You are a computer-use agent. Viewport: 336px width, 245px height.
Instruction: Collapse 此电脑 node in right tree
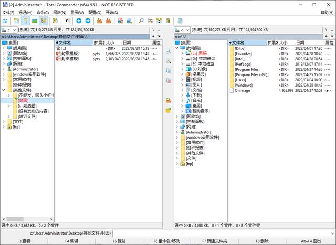(x=177, y=48)
